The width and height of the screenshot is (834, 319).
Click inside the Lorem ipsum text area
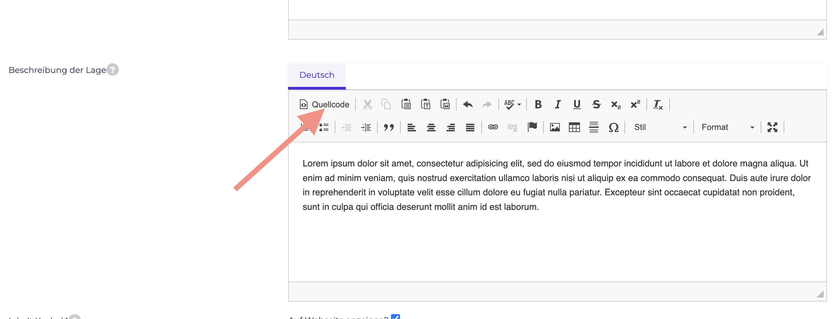(x=557, y=212)
